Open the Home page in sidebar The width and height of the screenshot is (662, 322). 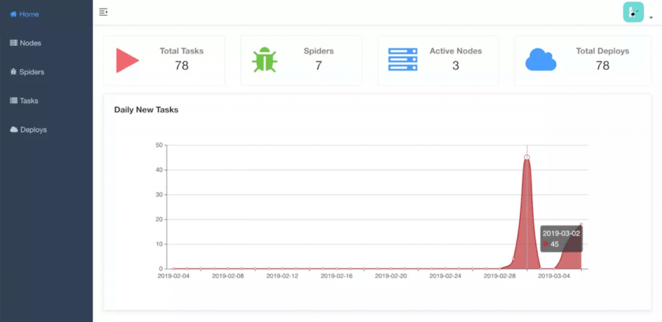(x=47, y=14)
